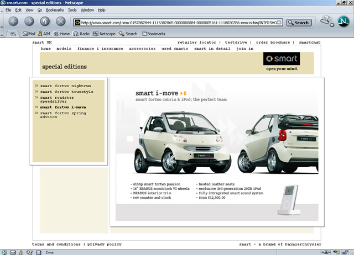Open the models navigation link
Screen dimensions: 354x255
(x=64, y=49)
